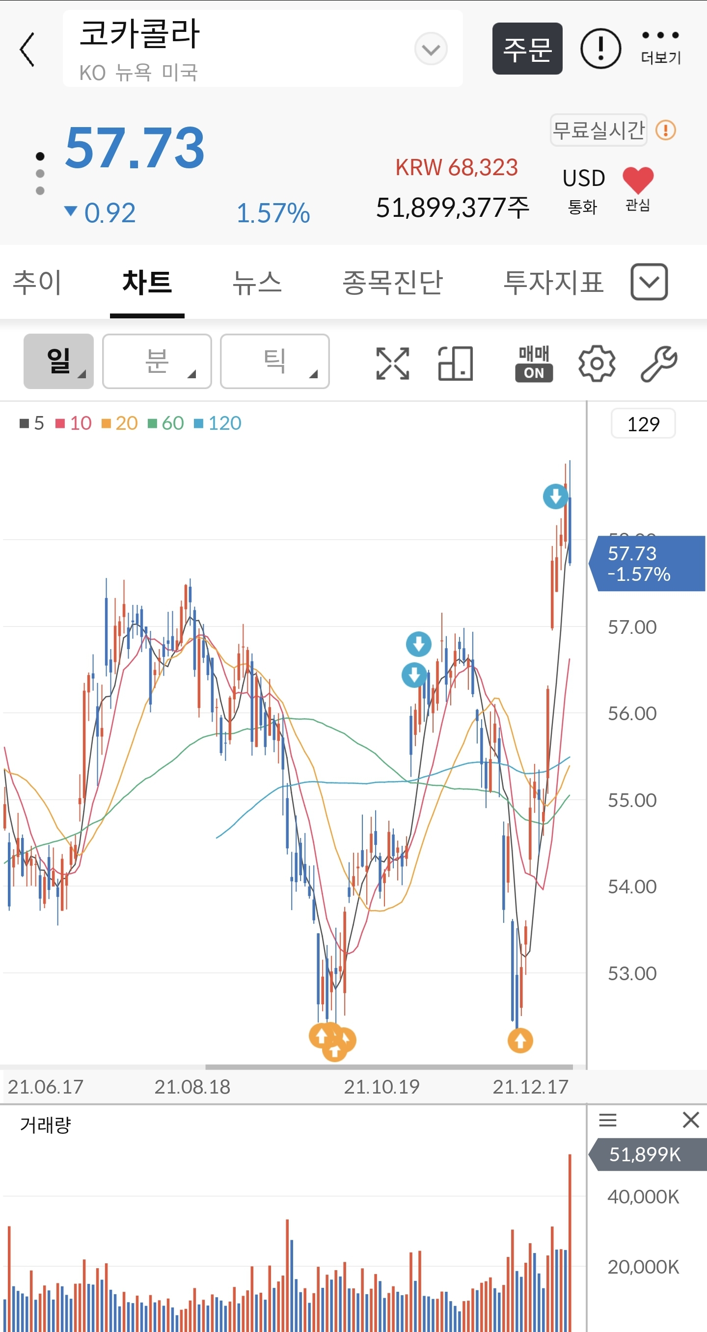The width and height of the screenshot is (707, 1332).
Task: Tap the orange buy marker at December low
Action: [x=520, y=1041]
